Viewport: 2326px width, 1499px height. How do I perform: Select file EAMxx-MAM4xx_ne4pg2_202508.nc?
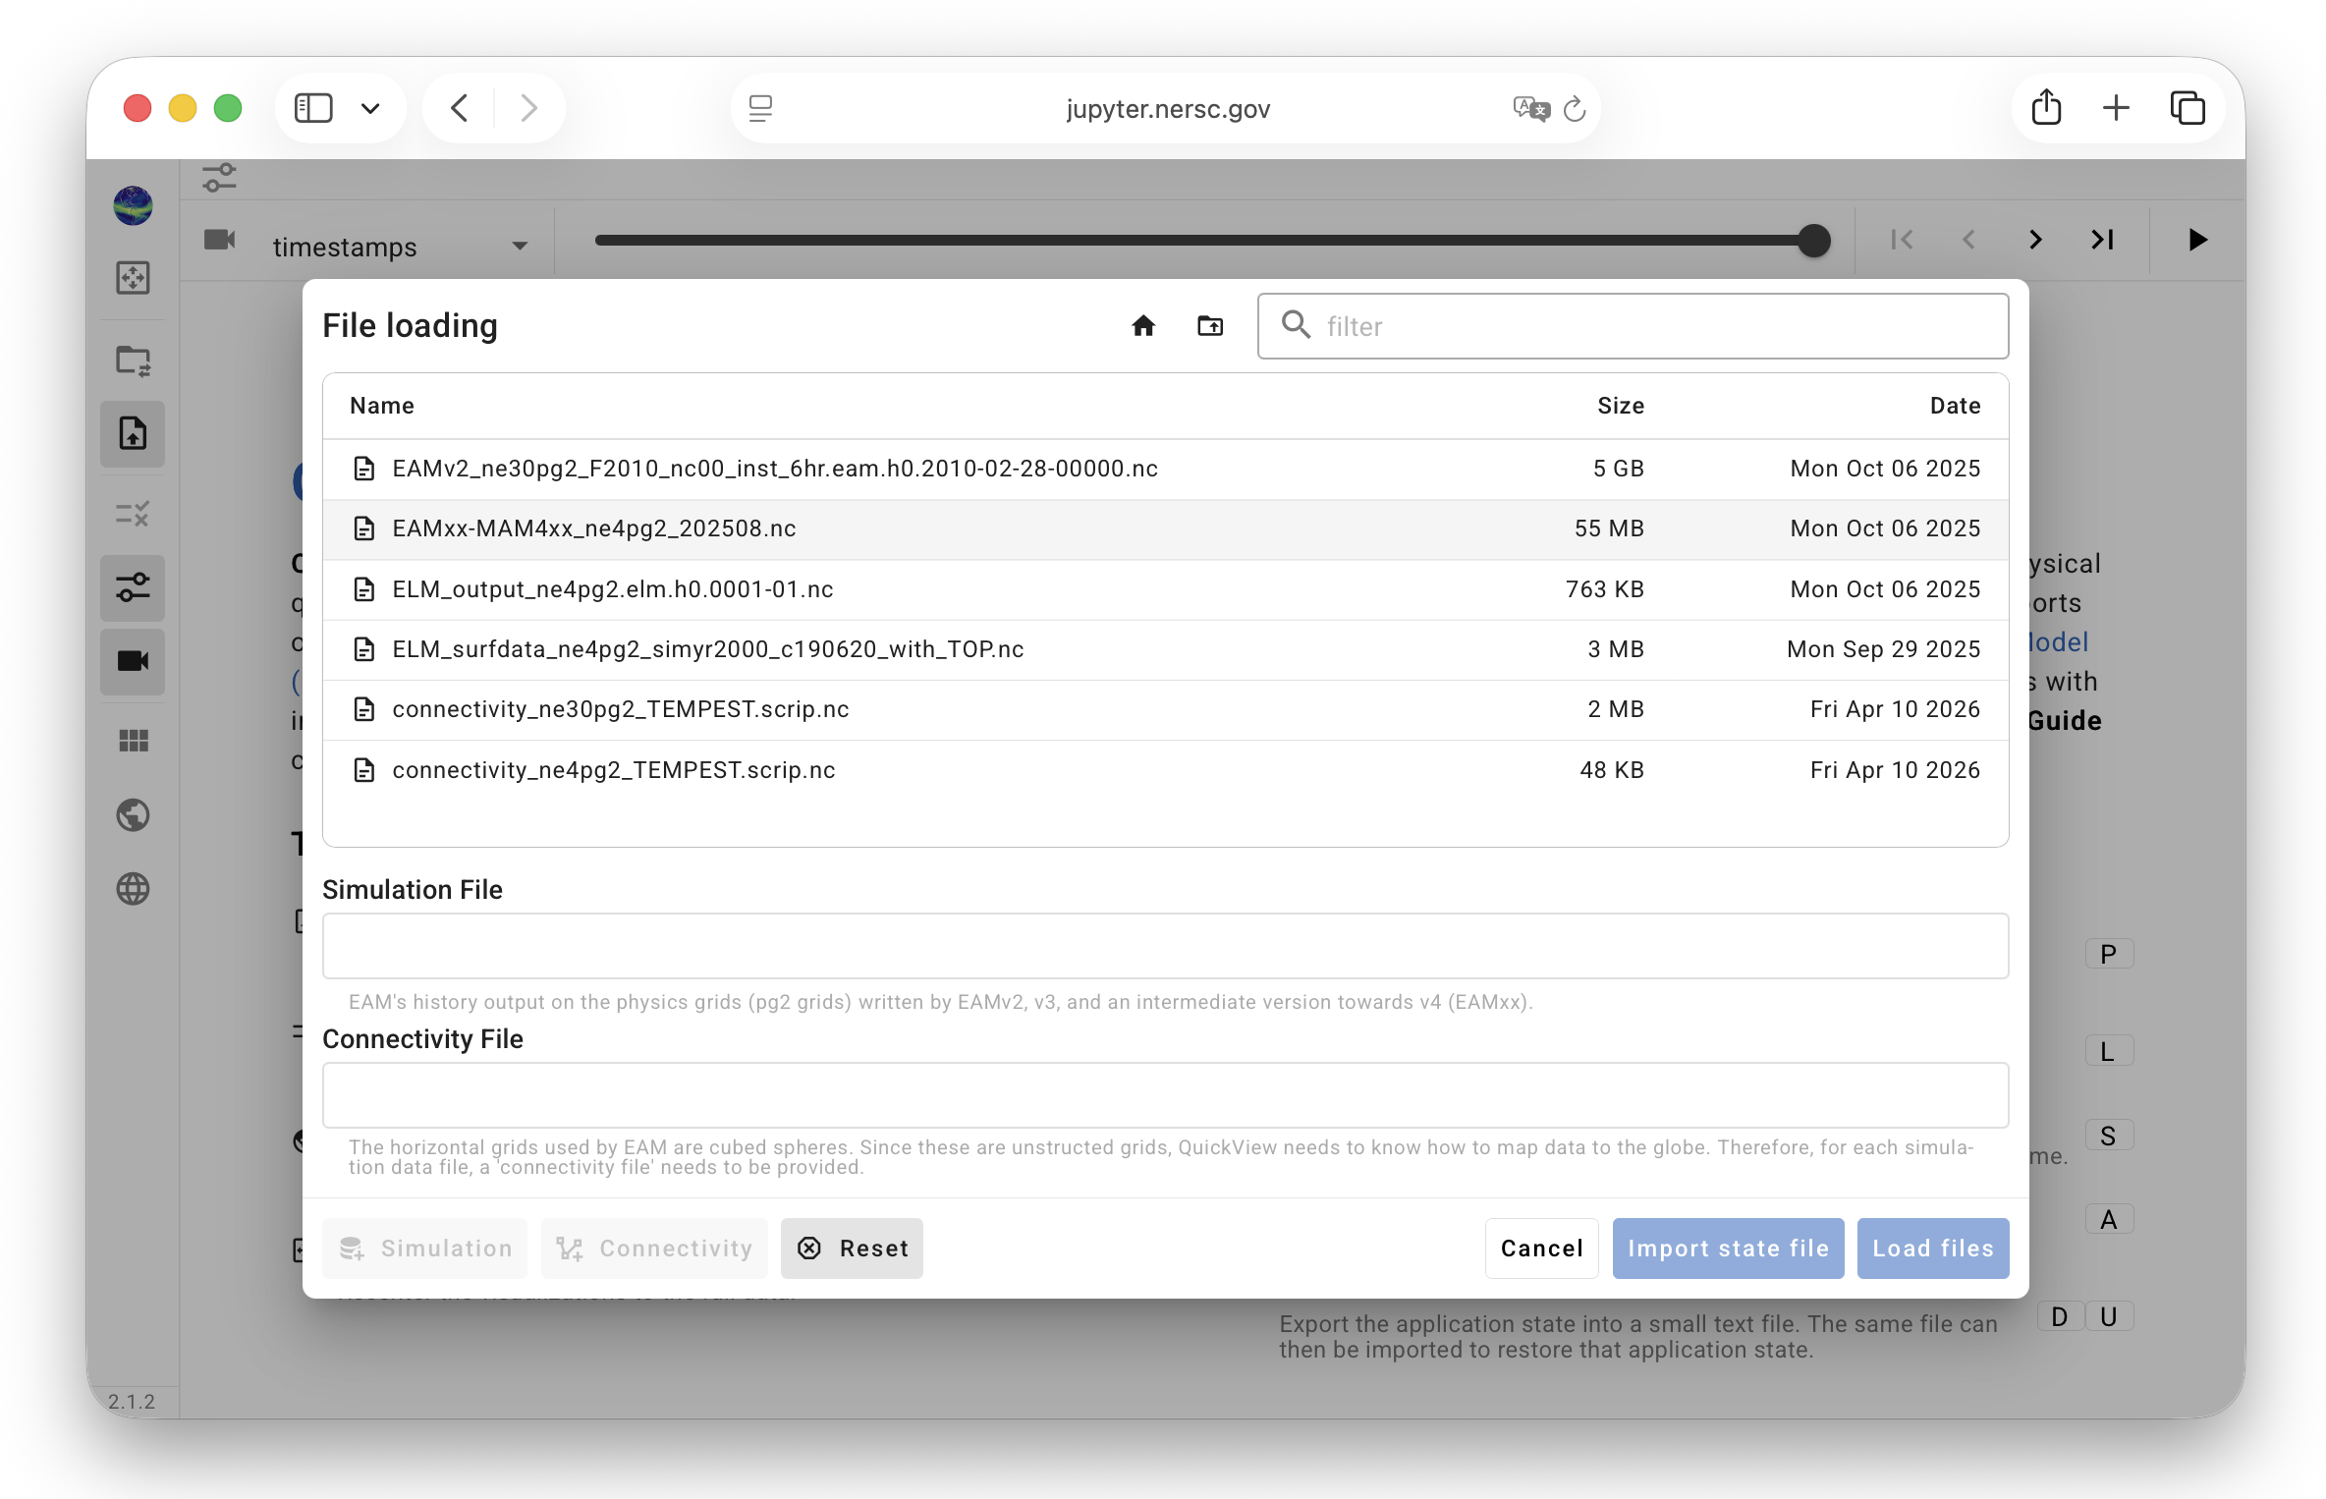(593, 528)
